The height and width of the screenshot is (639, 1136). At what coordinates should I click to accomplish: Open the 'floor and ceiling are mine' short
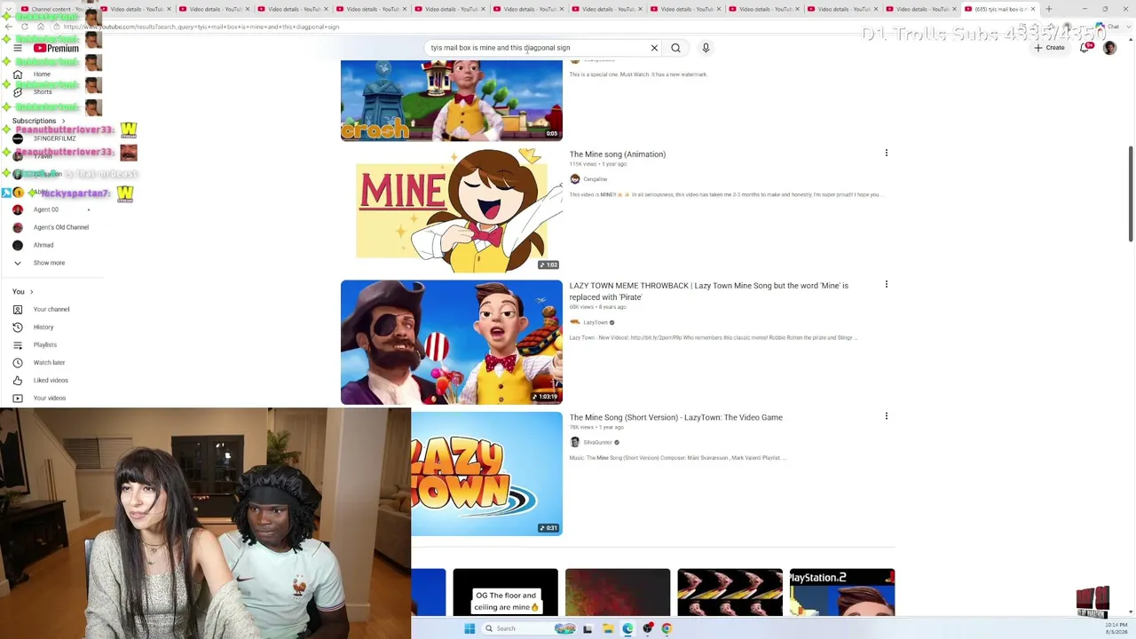(x=506, y=592)
